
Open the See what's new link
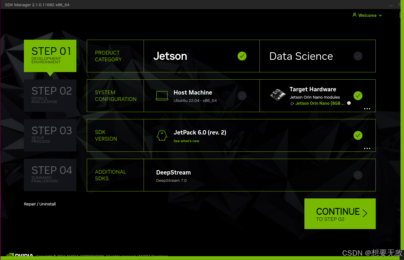tap(186, 141)
